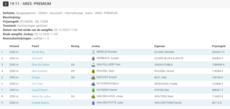Click prize money 1086980 €
The width and height of the screenshot is (230, 109).
(x=218, y=65)
